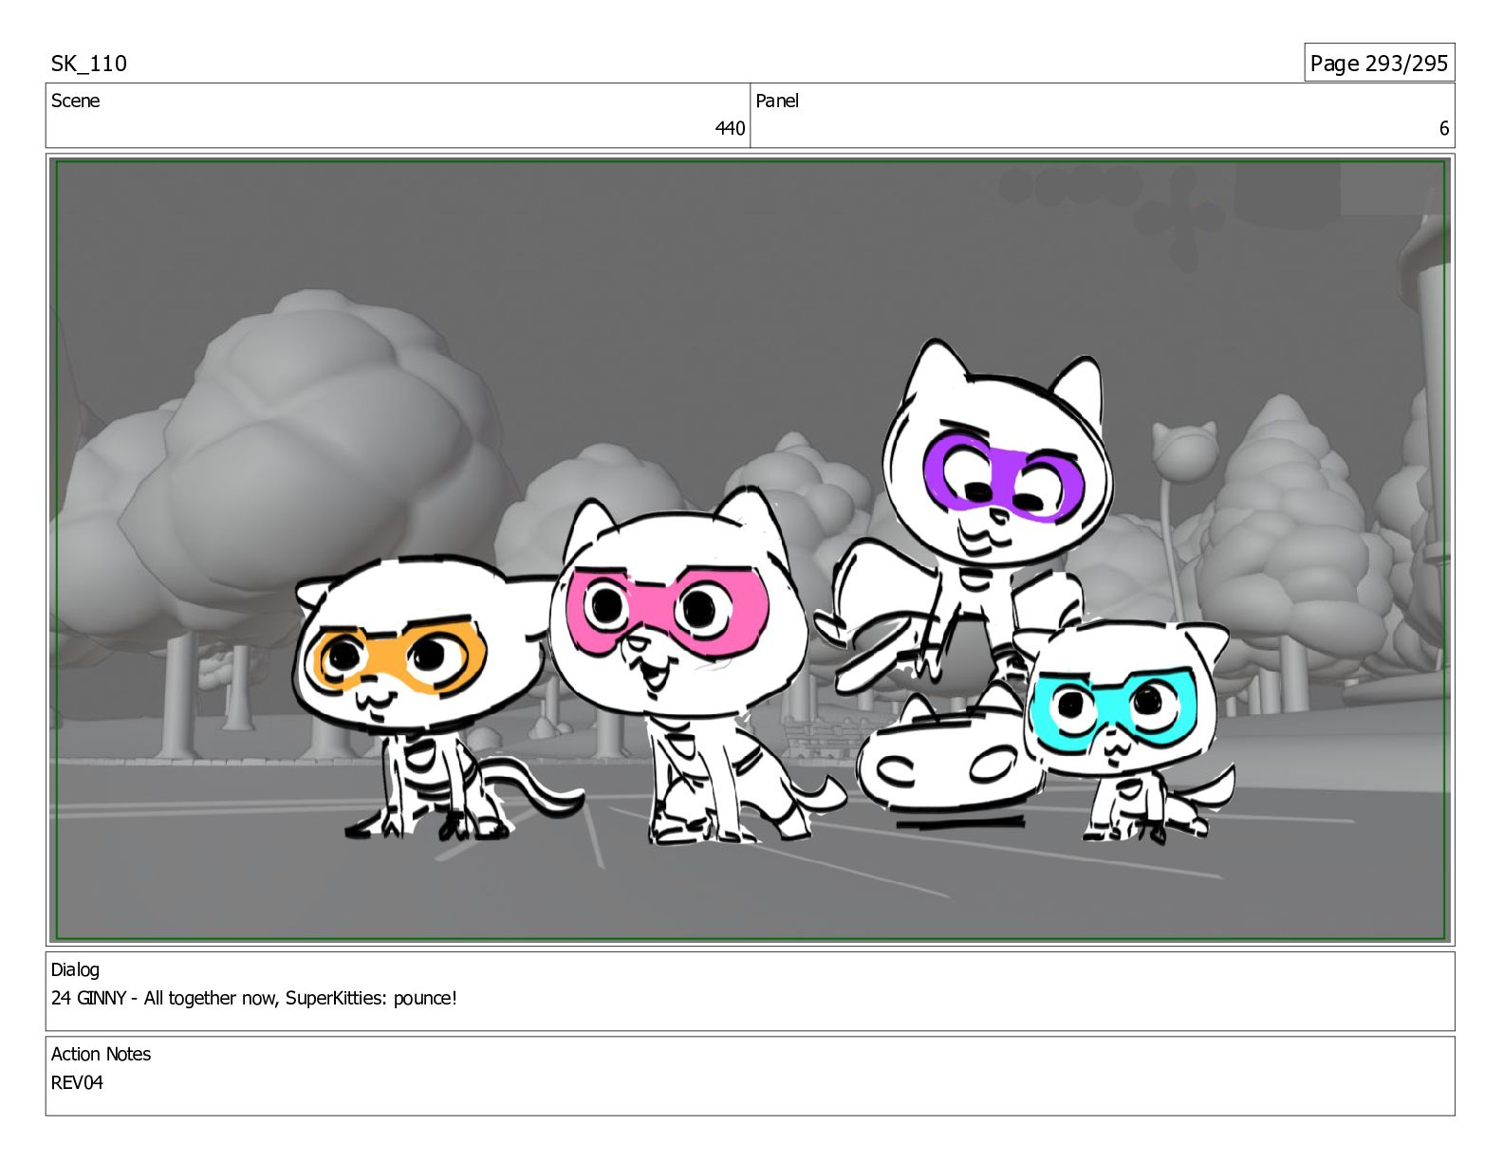Click the SK_110 title text

(88, 64)
